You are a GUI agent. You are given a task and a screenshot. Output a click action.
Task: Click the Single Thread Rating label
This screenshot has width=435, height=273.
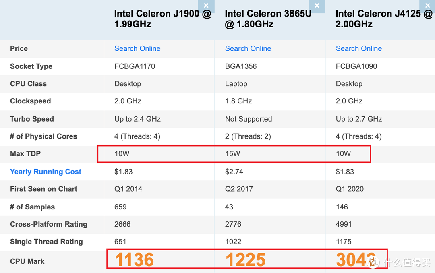46,242
